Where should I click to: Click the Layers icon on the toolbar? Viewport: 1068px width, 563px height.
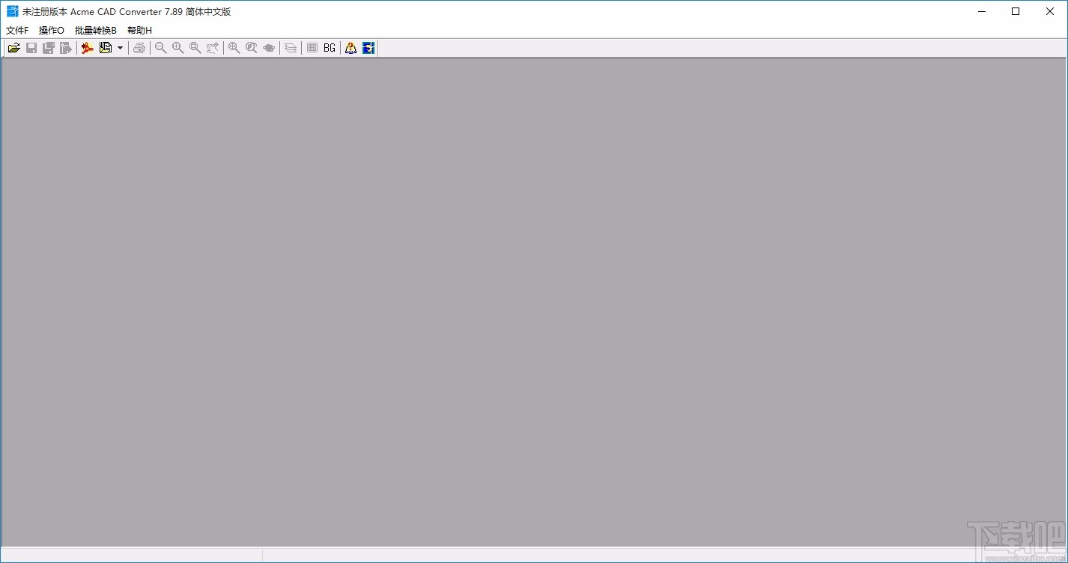[290, 47]
